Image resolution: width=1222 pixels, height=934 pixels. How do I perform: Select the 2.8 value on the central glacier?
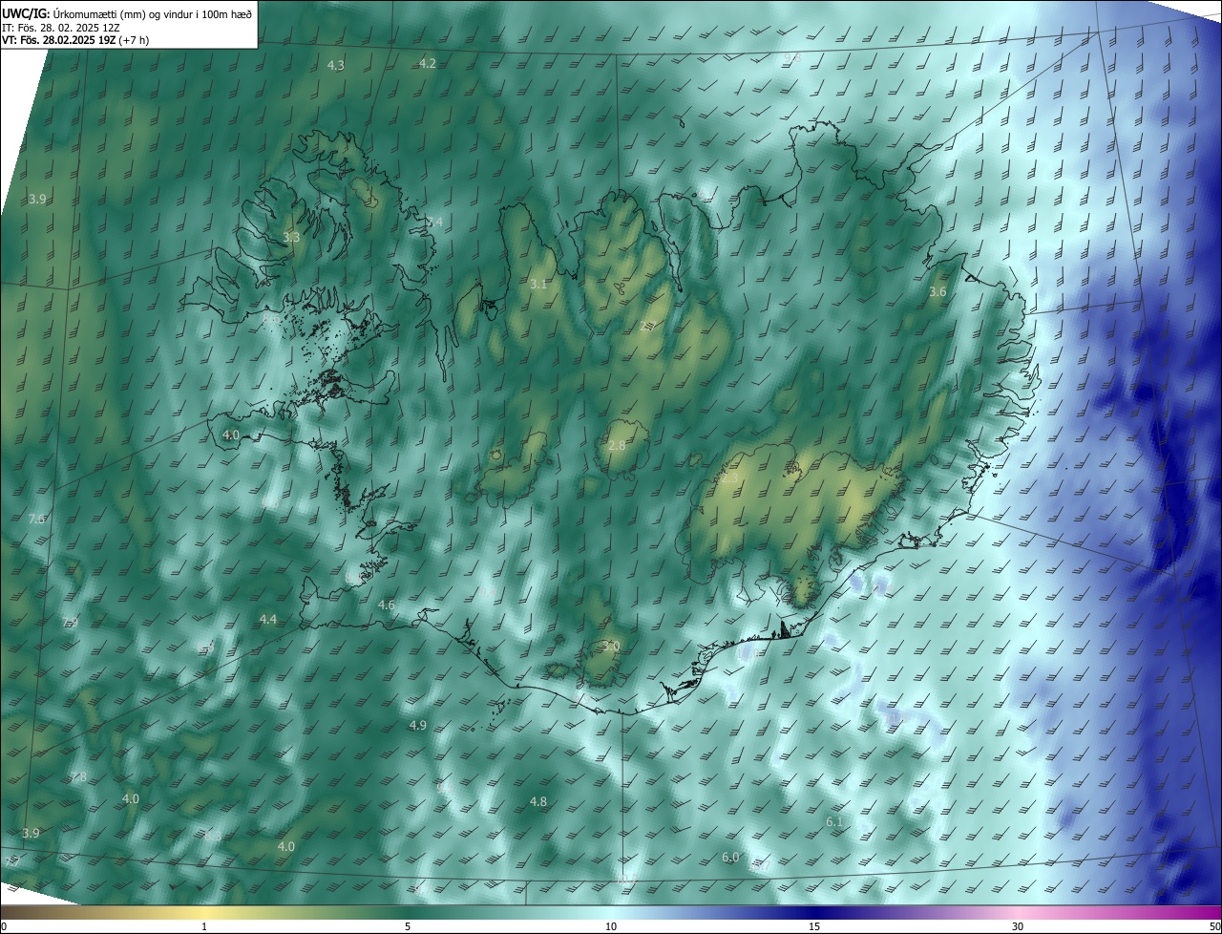pyautogui.click(x=617, y=445)
